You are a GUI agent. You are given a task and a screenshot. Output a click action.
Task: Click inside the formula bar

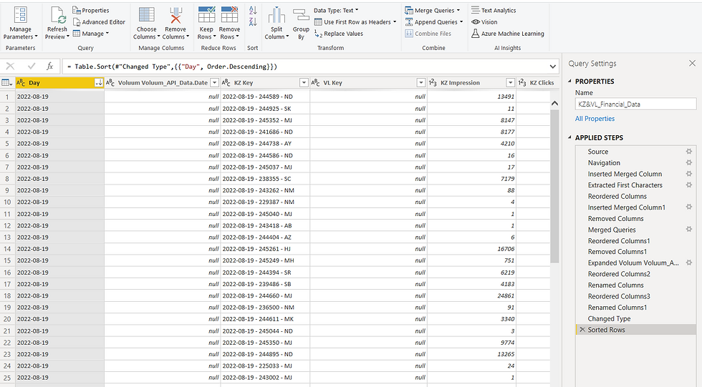point(304,67)
